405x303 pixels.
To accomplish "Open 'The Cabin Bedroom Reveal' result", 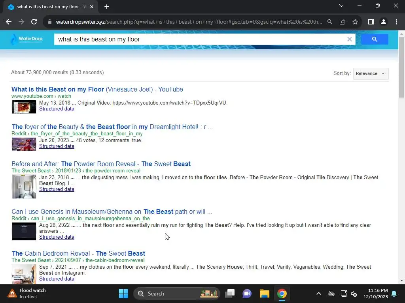I will click(x=79, y=253).
